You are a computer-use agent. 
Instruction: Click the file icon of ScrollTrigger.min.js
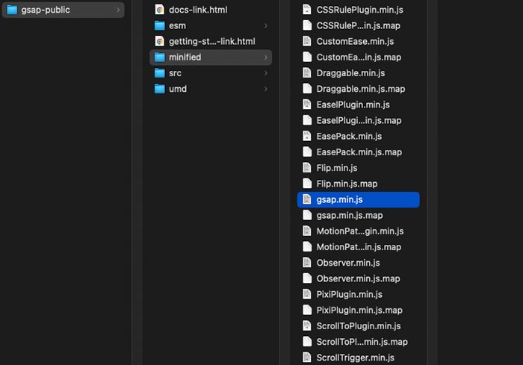click(x=306, y=358)
